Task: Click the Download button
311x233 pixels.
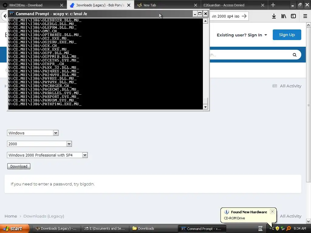Action: pyautogui.click(x=19, y=167)
